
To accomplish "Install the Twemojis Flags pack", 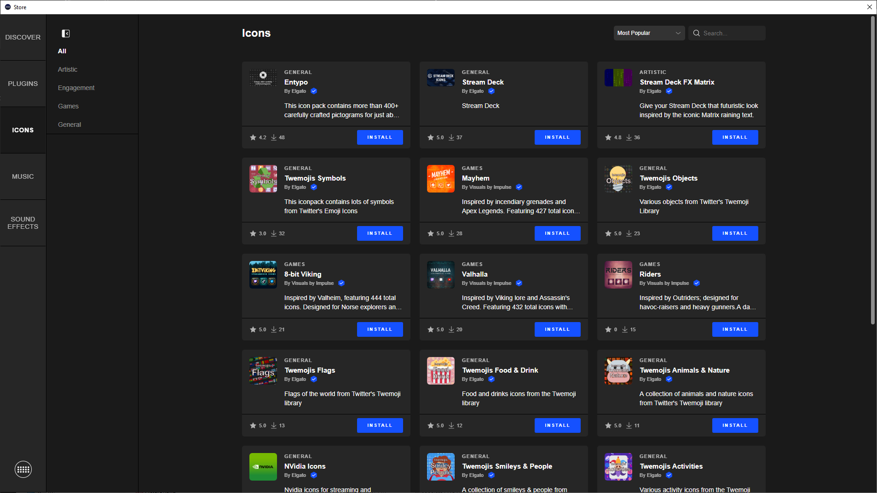I will pyautogui.click(x=380, y=425).
